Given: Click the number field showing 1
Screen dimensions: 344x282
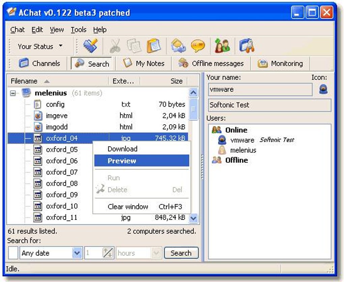Looking at the screenshot, I should tap(94, 253).
